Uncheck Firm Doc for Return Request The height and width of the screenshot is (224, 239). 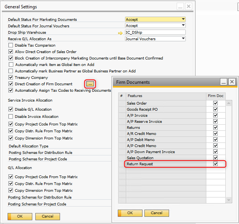[215, 164]
